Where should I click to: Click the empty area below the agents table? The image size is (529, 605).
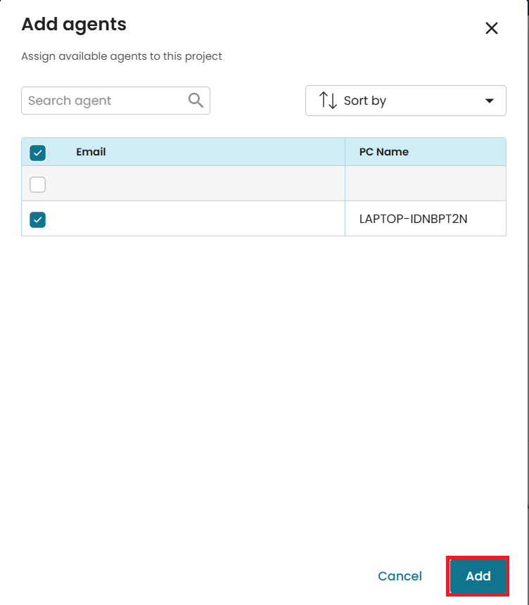[x=264, y=387]
